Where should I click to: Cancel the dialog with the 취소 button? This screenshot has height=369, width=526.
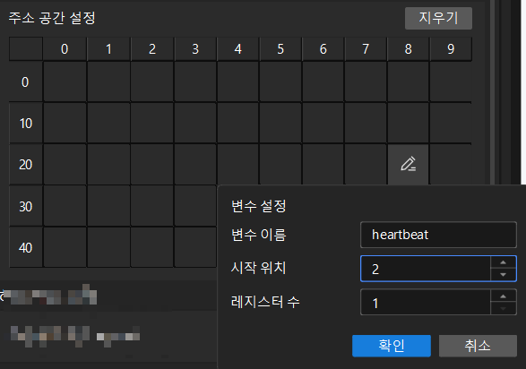478,346
